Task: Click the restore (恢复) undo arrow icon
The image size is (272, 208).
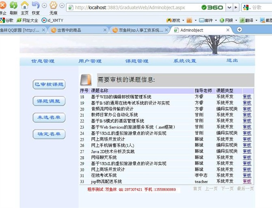Action: 36,5
